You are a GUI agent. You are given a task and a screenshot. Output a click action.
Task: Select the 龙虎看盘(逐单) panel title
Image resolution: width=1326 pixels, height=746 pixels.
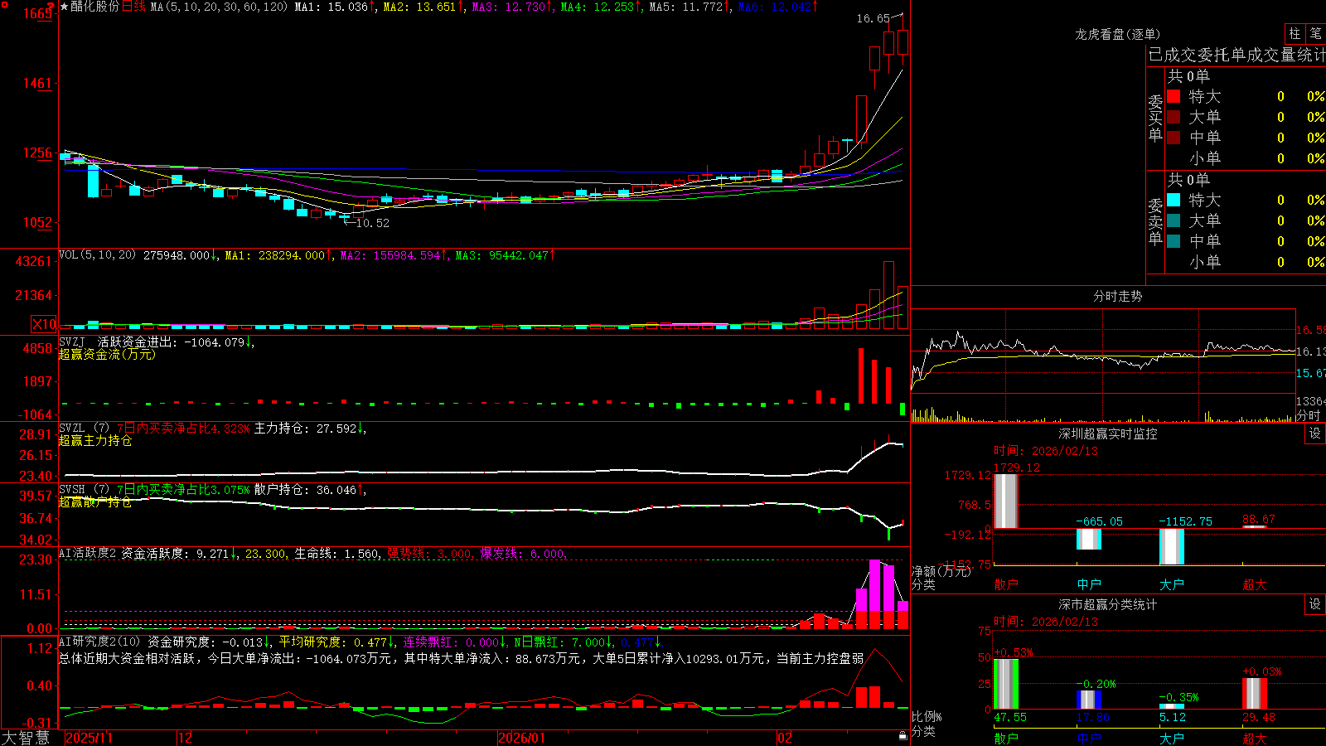click(x=1117, y=34)
